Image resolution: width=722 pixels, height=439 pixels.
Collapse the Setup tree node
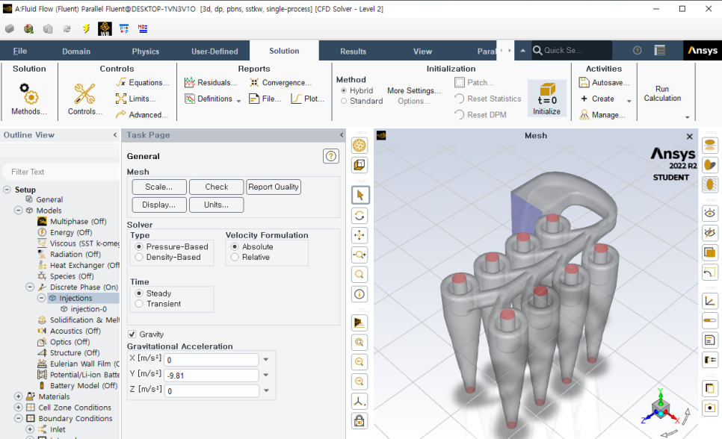point(7,190)
